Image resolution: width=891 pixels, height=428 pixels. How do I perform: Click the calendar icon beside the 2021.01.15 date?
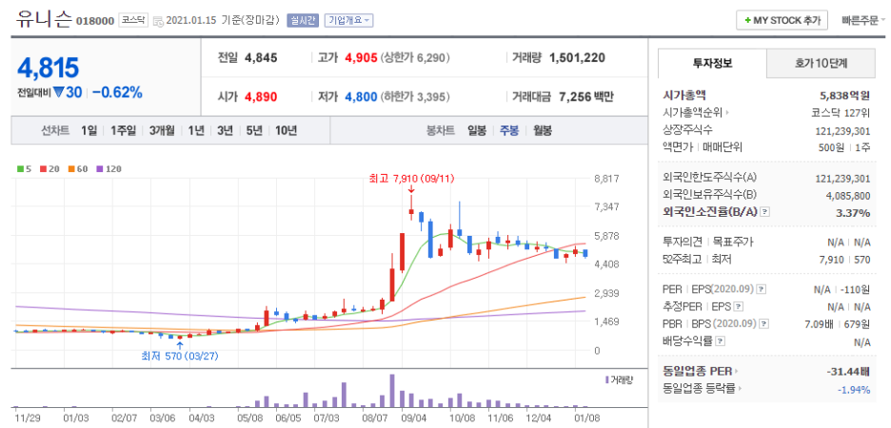pos(157,21)
